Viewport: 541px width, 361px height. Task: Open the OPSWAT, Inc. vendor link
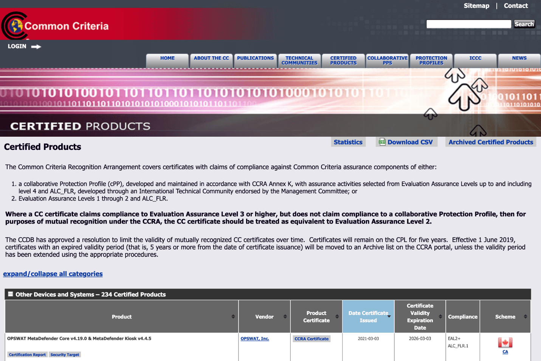tap(255, 339)
